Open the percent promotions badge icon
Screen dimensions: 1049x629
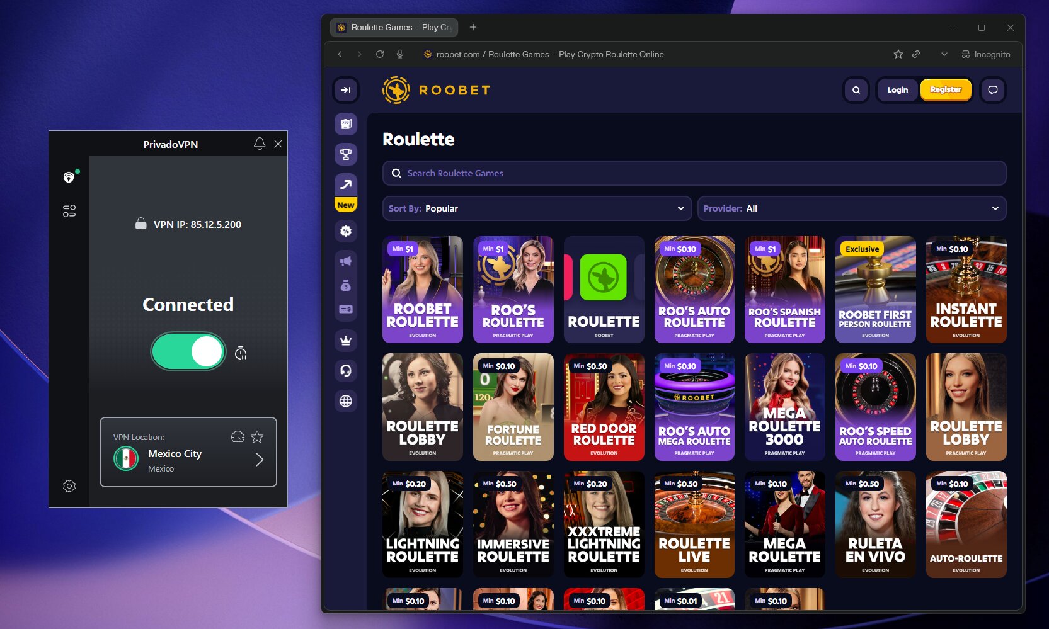(x=346, y=231)
